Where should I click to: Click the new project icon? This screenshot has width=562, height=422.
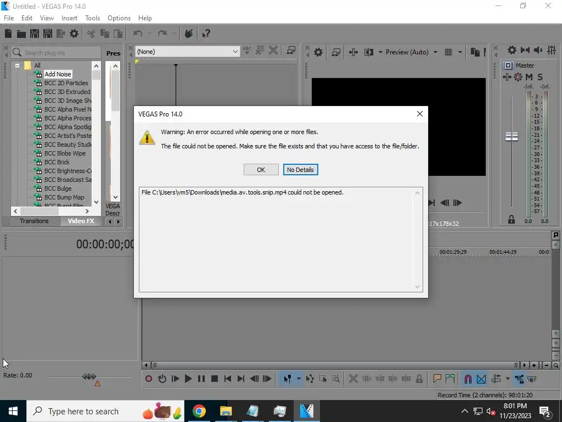pos(8,34)
